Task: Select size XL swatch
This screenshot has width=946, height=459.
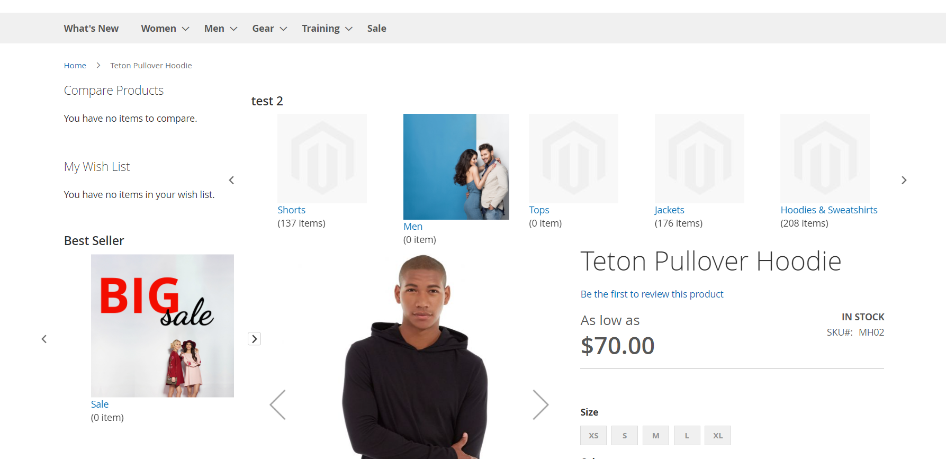Action: tap(718, 436)
